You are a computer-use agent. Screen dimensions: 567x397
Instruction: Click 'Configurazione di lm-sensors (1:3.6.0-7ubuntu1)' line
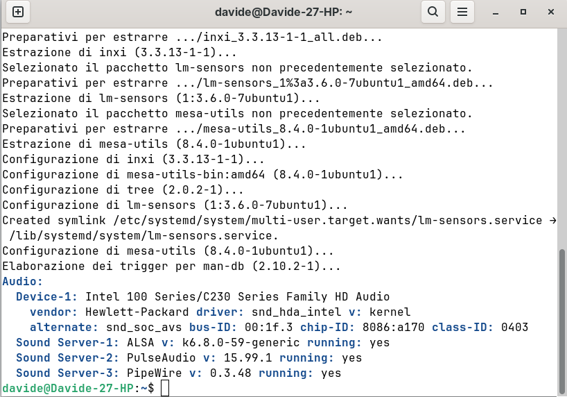click(175, 205)
